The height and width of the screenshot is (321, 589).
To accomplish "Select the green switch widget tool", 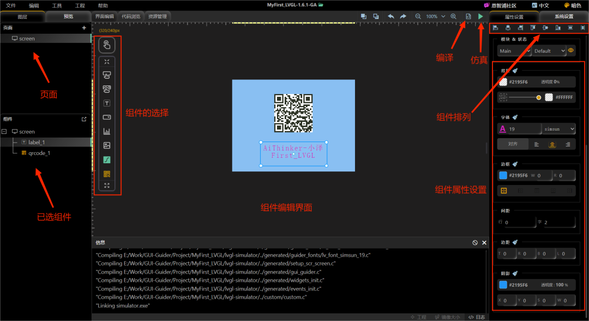I will click(x=107, y=158).
